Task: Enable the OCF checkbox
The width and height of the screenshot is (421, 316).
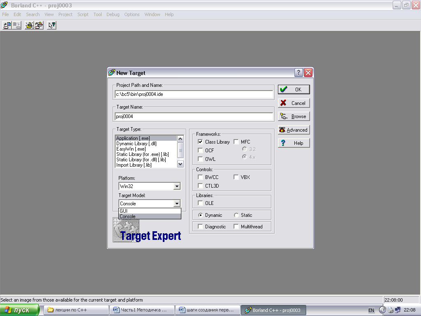Action: [x=200, y=150]
